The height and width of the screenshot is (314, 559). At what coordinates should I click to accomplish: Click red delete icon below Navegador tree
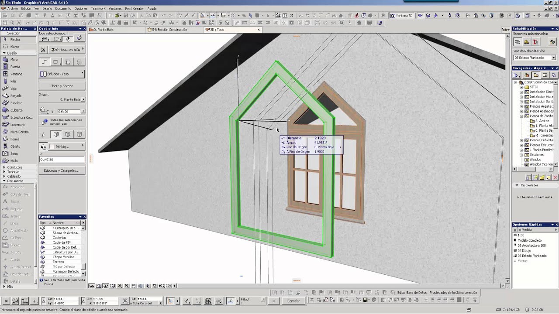click(555, 177)
